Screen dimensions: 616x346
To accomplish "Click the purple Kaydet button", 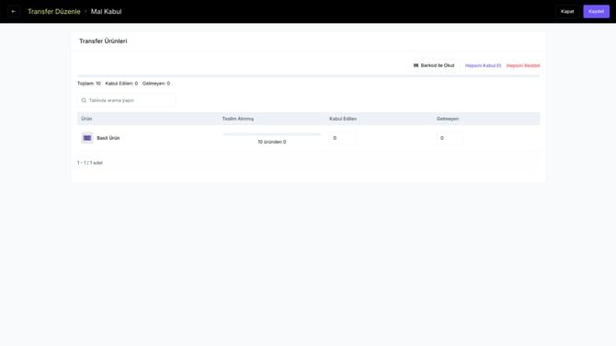I will point(596,11).
